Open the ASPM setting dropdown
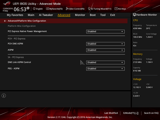This screenshot has height=120, width=160. click(x=105, y=50)
